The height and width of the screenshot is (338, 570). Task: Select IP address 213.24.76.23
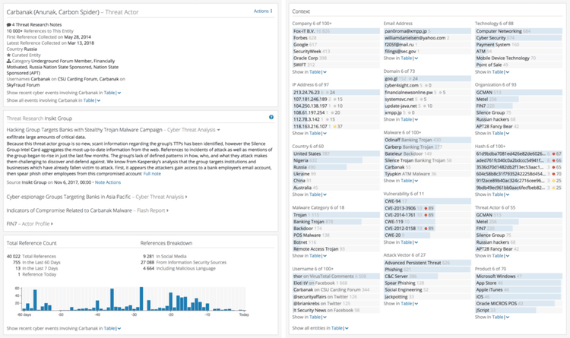[307, 91]
